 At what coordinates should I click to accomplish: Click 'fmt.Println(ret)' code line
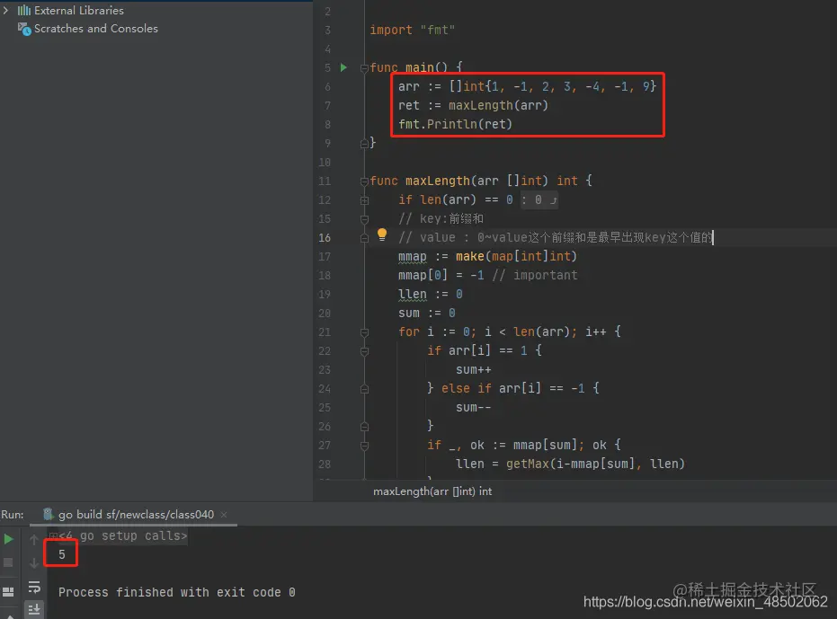point(455,124)
